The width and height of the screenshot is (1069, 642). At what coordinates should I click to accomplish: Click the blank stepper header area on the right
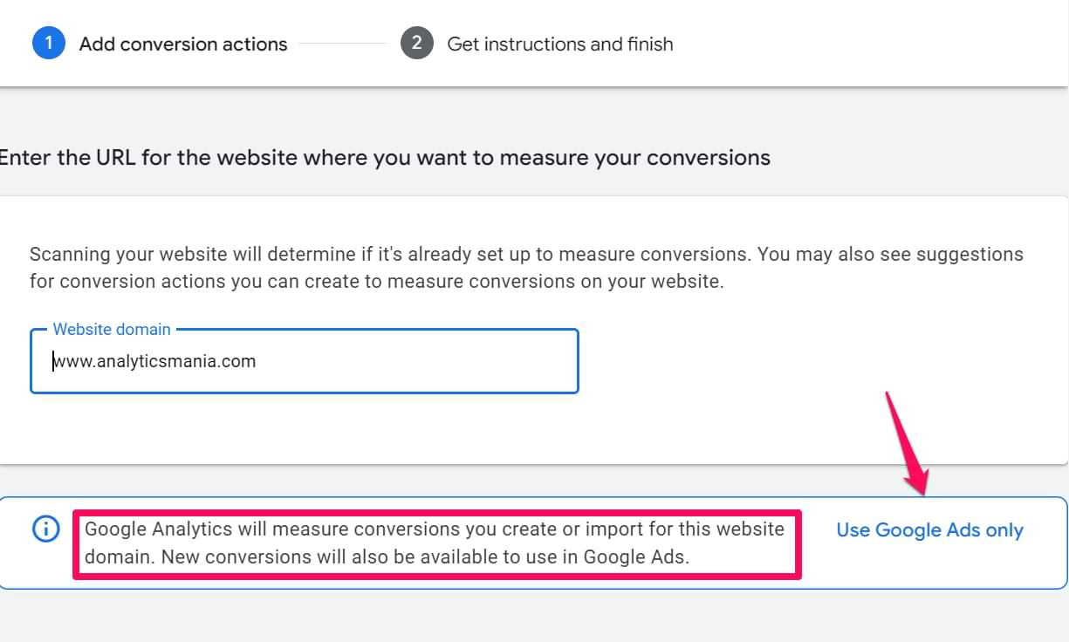pyautogui.click(x=873, y=44)
